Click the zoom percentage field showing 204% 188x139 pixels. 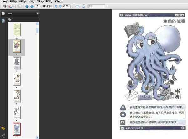(67, 6)
